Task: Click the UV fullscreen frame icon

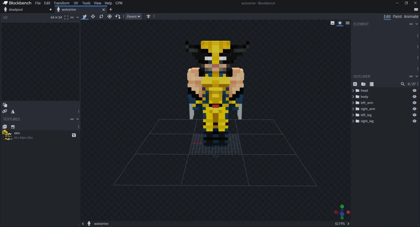Action: click(x=66, y=17)
